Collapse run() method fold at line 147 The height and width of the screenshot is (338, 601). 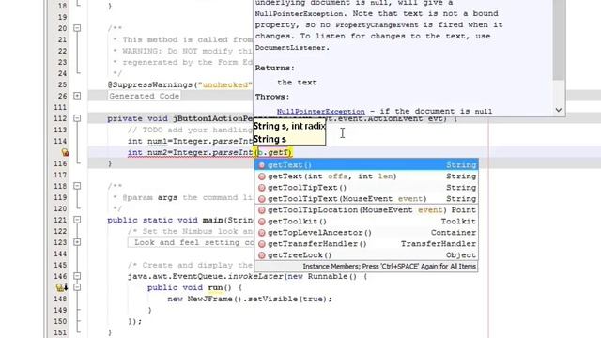click(77, 287)
